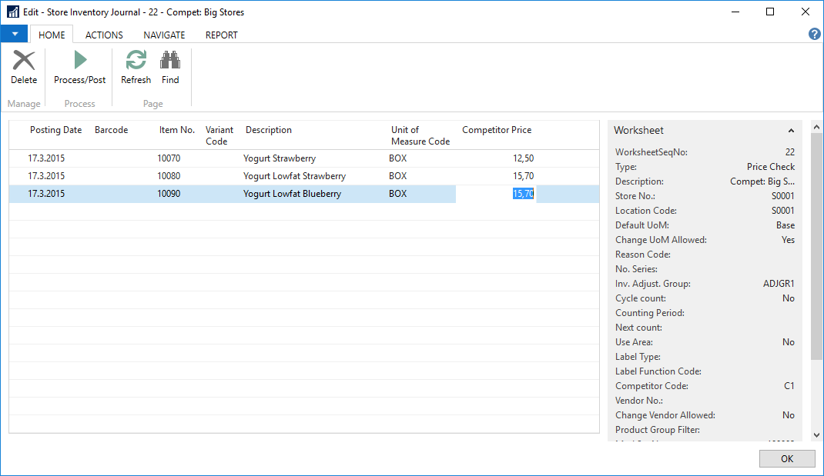This screenshot has width=824, height=476.
Task: Open the Help question mark icon
Action: coord(814,35)
